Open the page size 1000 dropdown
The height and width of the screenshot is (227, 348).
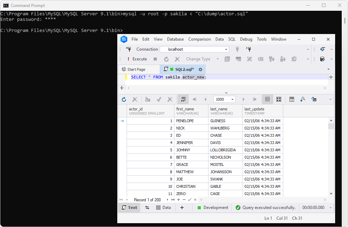[x=232, y=99]
